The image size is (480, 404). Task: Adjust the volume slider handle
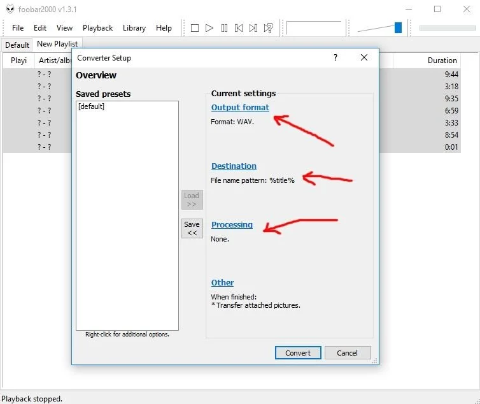coord(398,27)
